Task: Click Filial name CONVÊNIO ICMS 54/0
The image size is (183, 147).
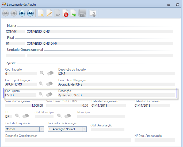Action: pos(100,44)
